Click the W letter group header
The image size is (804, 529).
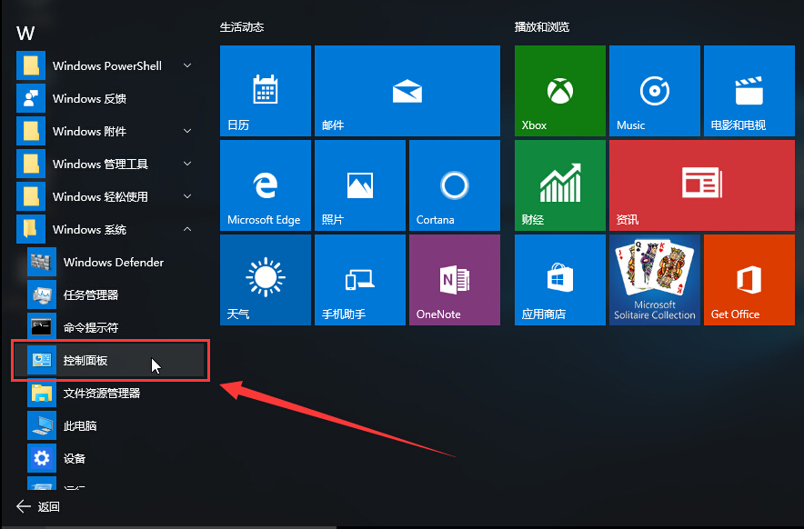click(25, 34)
